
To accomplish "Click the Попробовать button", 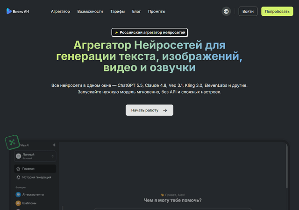I will pos(277,12).
